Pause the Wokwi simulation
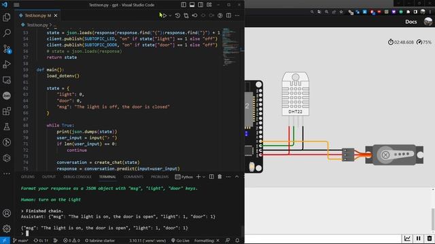Screen dimensions: 435x244 pos(419,238)
